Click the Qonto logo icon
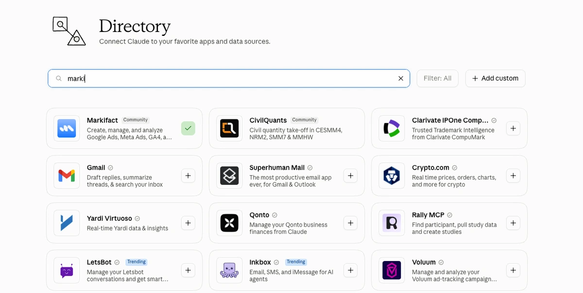This screenshot has width=583, height=293. 229,223
